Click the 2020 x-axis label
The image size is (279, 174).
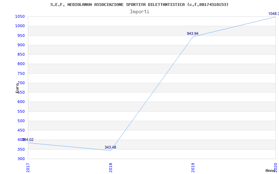tap(276, 168)
